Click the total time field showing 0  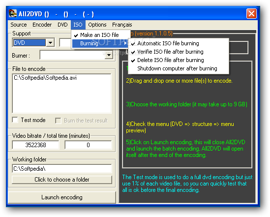[x=88, y=145]
